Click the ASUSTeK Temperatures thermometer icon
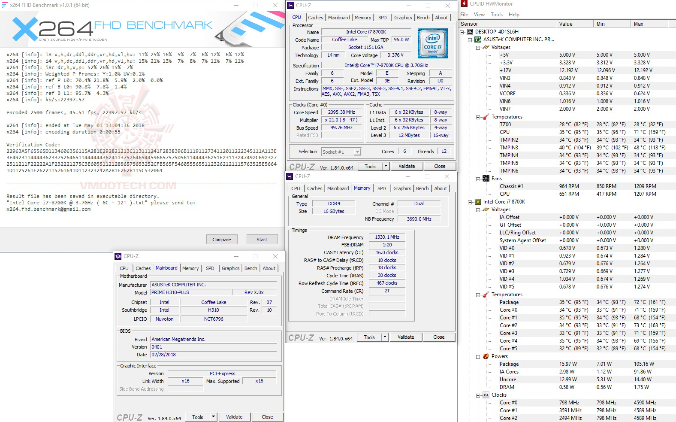 point(486,117)
